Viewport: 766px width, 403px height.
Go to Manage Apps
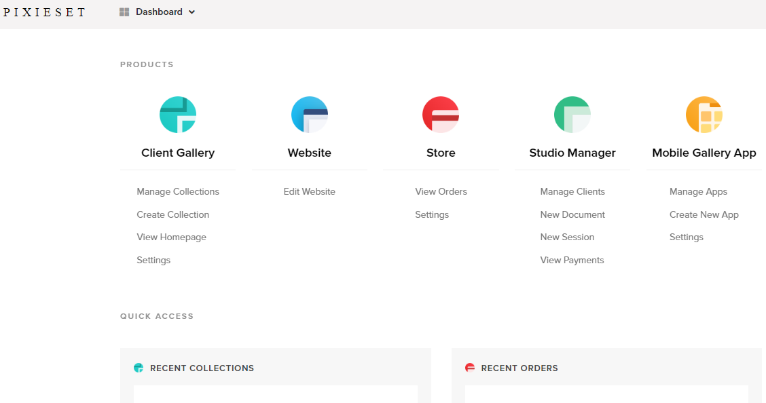pyautogui.click(x=698, y=192)
